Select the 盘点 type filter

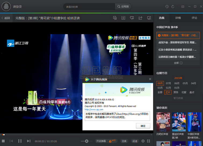[192, 92]
